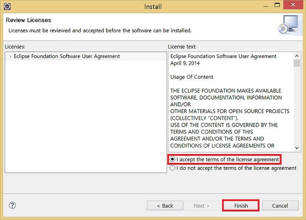Click the 'Licenses:' label
The image size is (306, 220).
coord(15,47)
